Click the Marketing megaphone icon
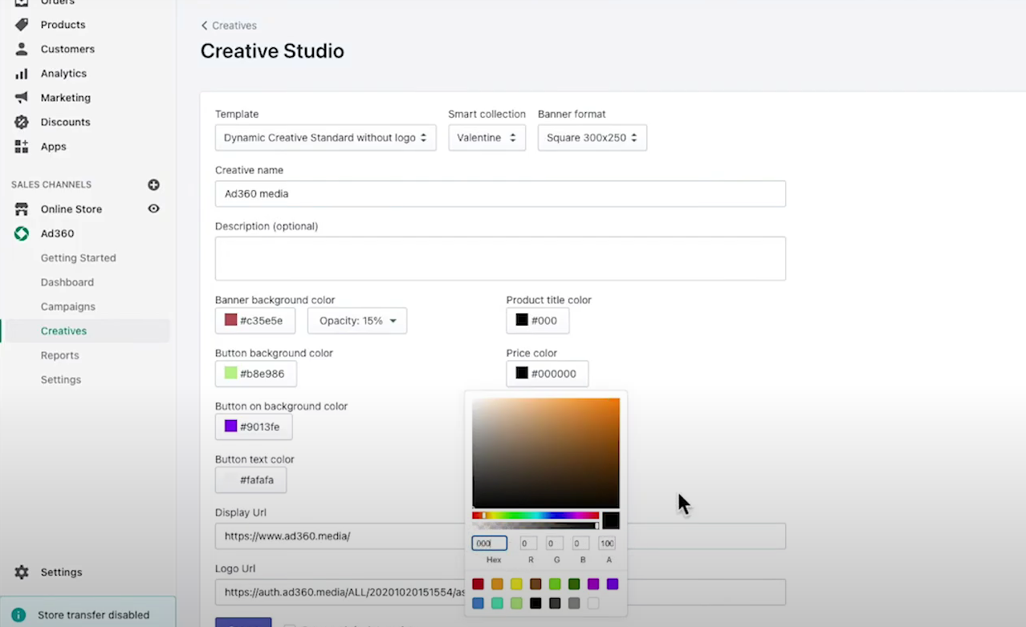The image size is (1026, 627). point(22,97)
